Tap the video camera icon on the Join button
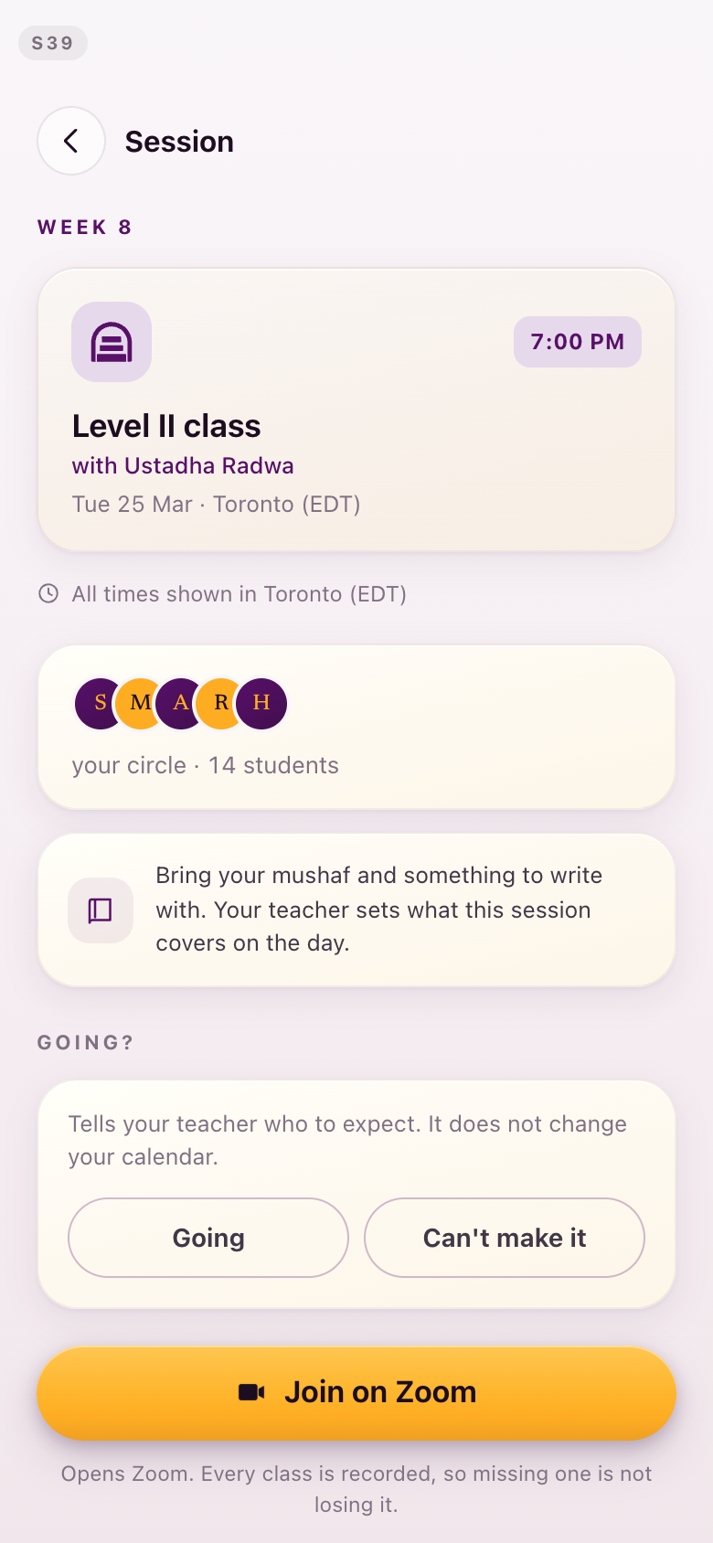Image resolution: width=713 pixels, height=1543 pixels. coord(251,1392)
